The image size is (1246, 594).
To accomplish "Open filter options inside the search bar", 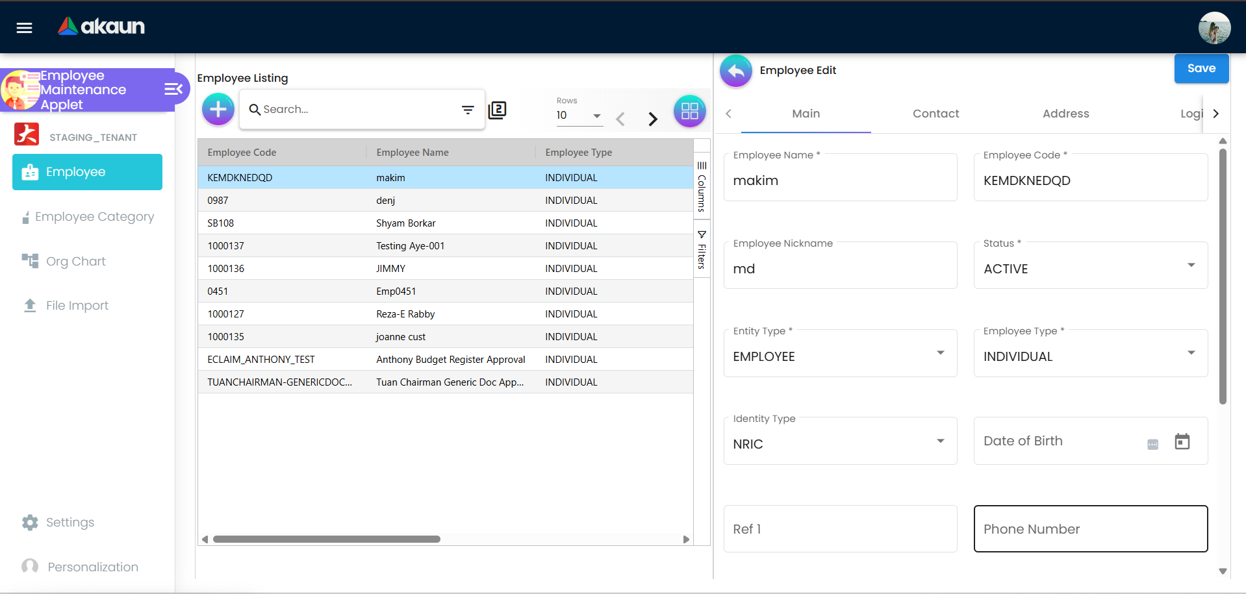I will click(x=468, y=110).
